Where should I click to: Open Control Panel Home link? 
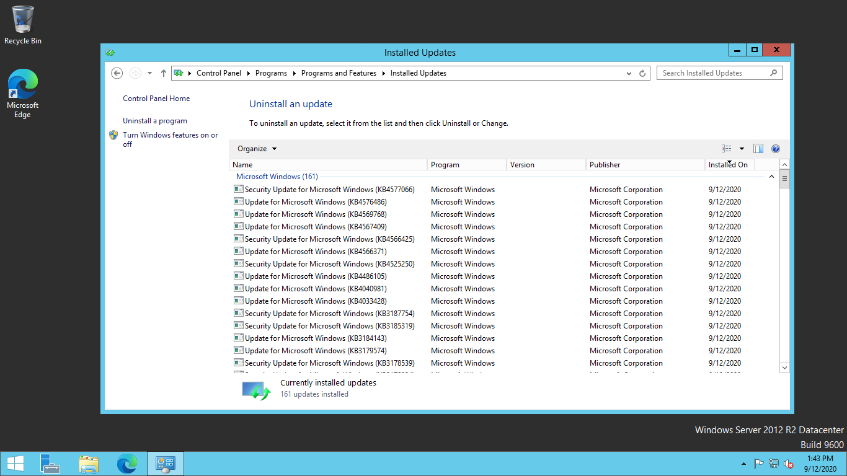click(x=156, y=99)
